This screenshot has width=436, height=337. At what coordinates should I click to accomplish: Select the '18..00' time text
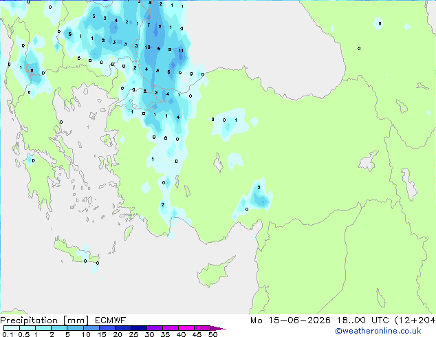coord(351,320)
